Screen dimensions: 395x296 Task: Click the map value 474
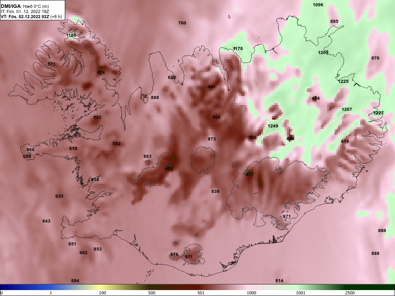[101, 73]
